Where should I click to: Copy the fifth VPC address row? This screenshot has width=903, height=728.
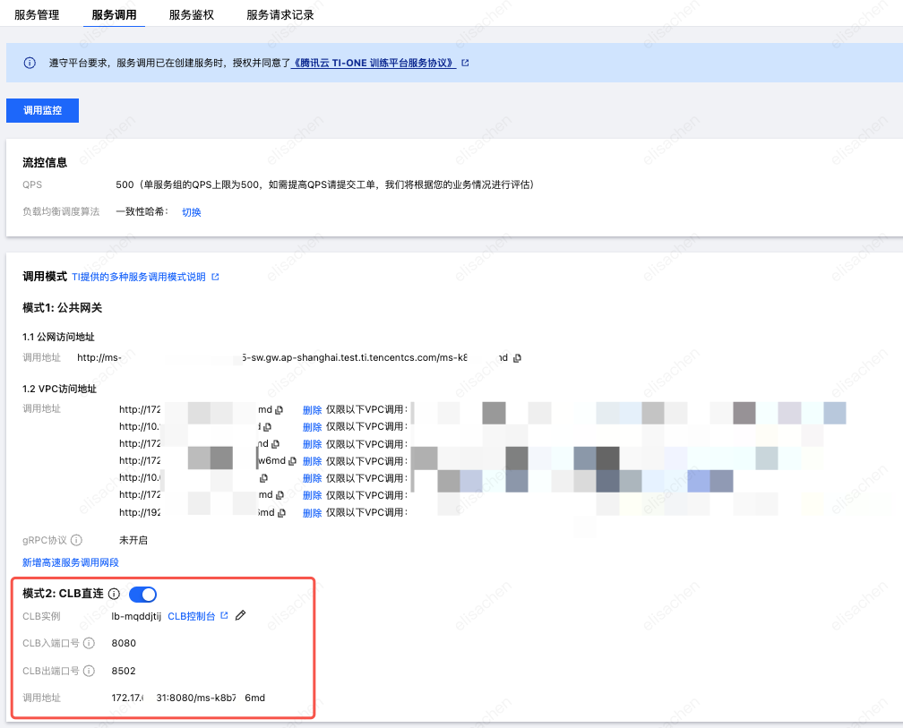coord(263,478)
